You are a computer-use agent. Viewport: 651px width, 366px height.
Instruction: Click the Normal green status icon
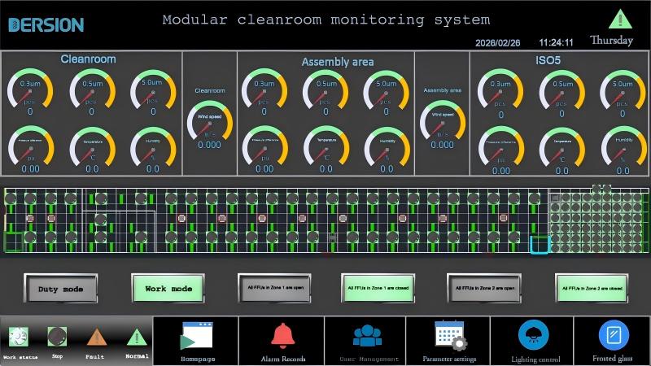(x=137, y=337)
